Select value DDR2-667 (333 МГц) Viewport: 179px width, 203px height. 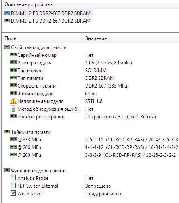tap(107, 86)
